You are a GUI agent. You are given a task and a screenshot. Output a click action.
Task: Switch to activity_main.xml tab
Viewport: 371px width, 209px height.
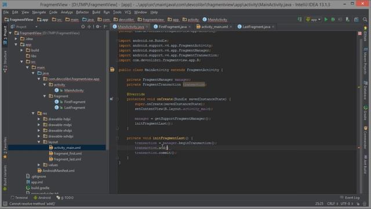point(214,27)
